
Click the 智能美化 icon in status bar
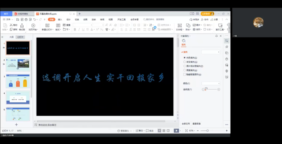[x=119, y=131]
